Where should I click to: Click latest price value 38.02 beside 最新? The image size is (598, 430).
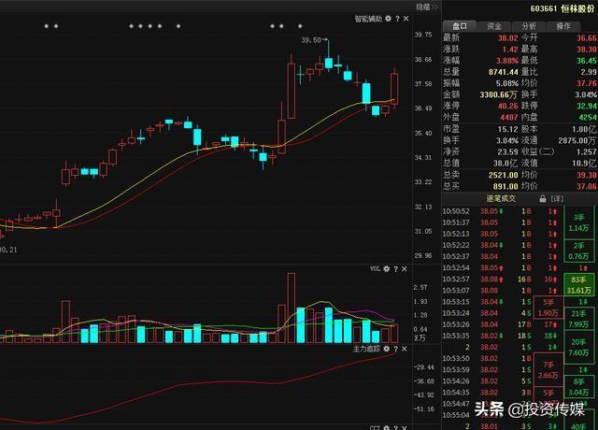pos(507,38)
